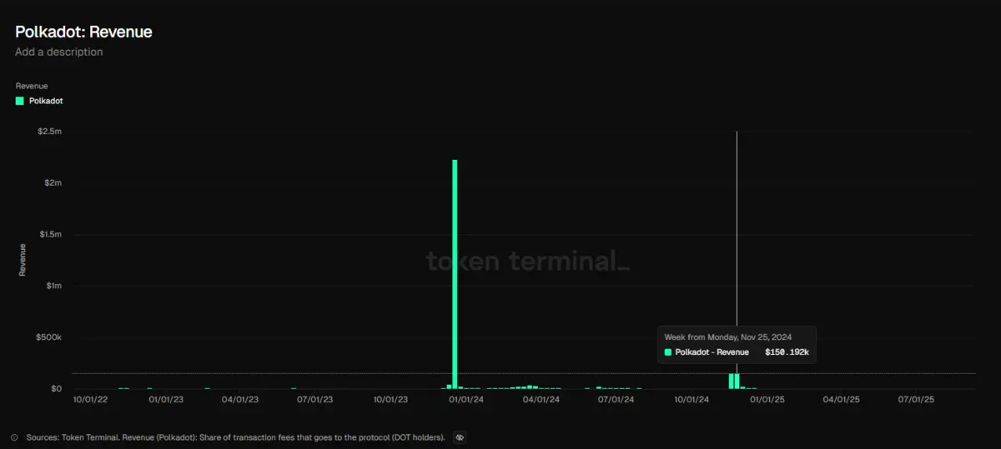Click the 07/01/25 x-axis date label
The image size is (1001, 449).
point(916,400)
